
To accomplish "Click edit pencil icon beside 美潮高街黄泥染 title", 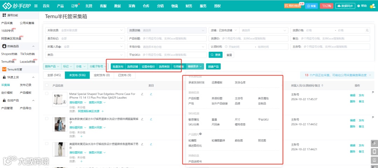I will click(x=142, y=144).
